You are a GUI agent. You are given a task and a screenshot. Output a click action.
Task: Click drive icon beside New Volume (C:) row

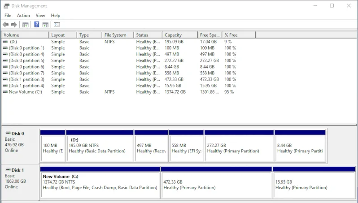5,92
